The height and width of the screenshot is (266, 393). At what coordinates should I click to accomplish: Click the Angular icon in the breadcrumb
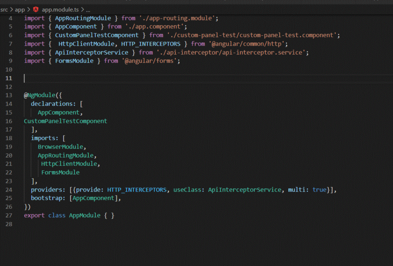point(36,9)
